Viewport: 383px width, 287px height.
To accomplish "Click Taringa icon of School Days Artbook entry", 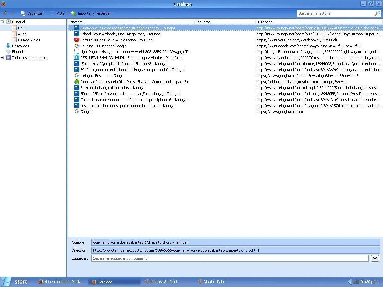I will point(77,34).
